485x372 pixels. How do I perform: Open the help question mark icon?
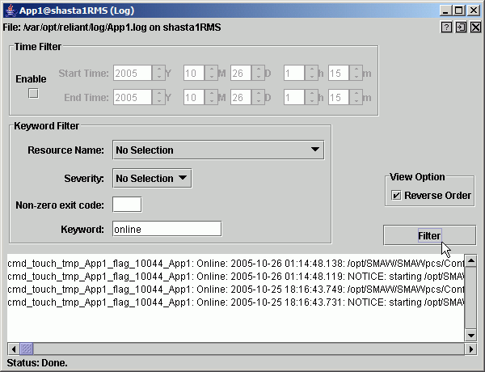pyautogui.click(x=446, y=27)
